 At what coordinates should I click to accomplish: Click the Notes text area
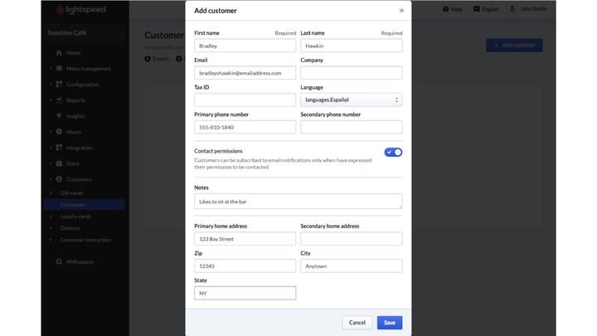coord(298,201)
